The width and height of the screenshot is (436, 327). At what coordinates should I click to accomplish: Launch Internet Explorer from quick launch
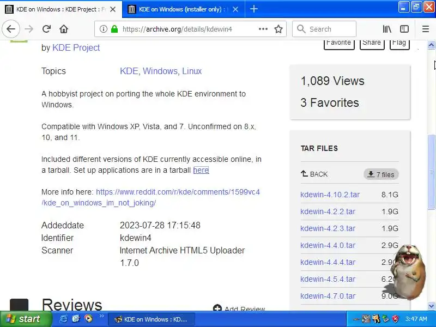[63, 319]
